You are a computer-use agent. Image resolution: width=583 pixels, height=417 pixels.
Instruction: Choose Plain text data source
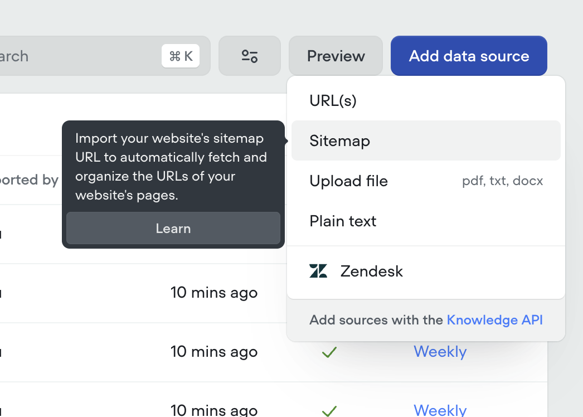426,221
